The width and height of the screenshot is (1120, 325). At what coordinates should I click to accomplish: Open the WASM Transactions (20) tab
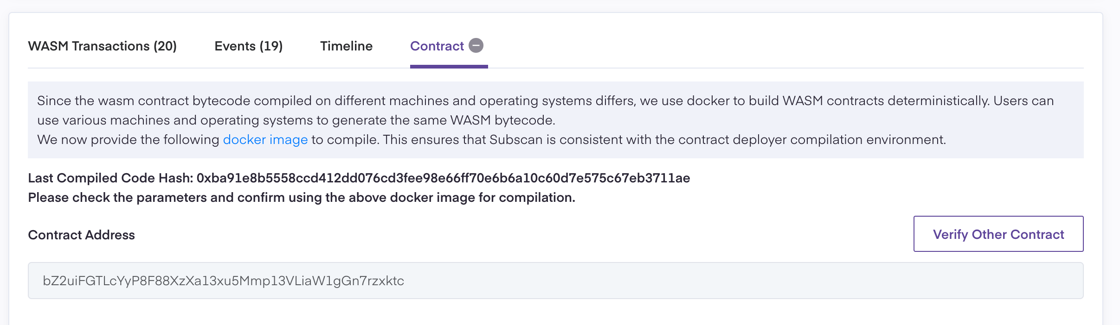point(102,46)
